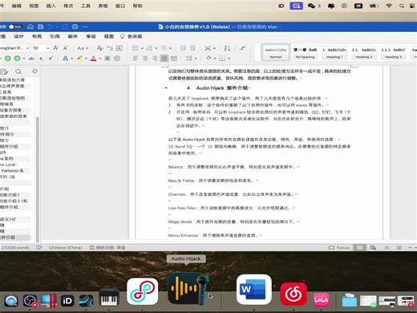Screen dimensions: 417x313
Task: Open the phonetic guide tool
Action: (x=110, y=48)
